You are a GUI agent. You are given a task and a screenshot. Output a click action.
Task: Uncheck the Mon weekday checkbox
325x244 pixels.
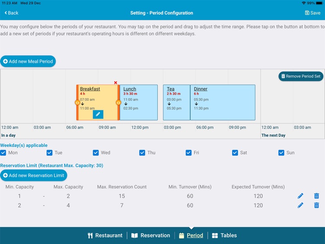click(x=3, y=153)
